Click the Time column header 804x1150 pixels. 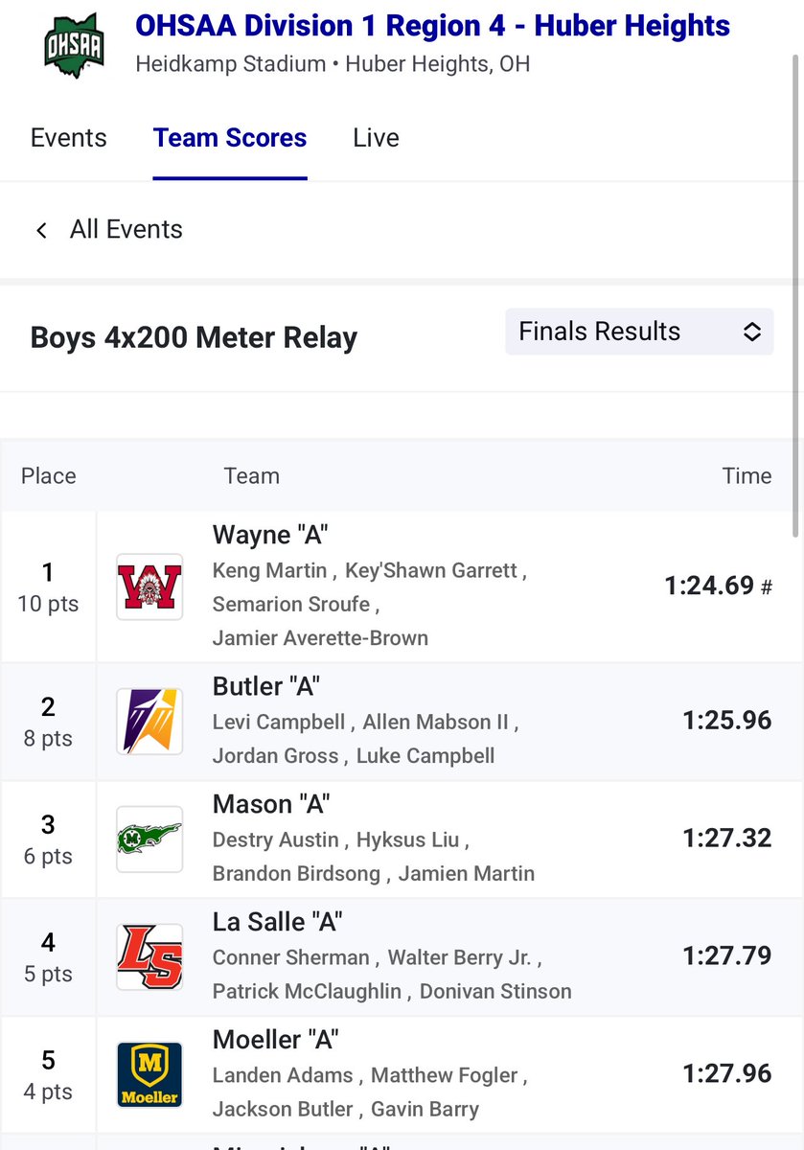pos(747,476)
